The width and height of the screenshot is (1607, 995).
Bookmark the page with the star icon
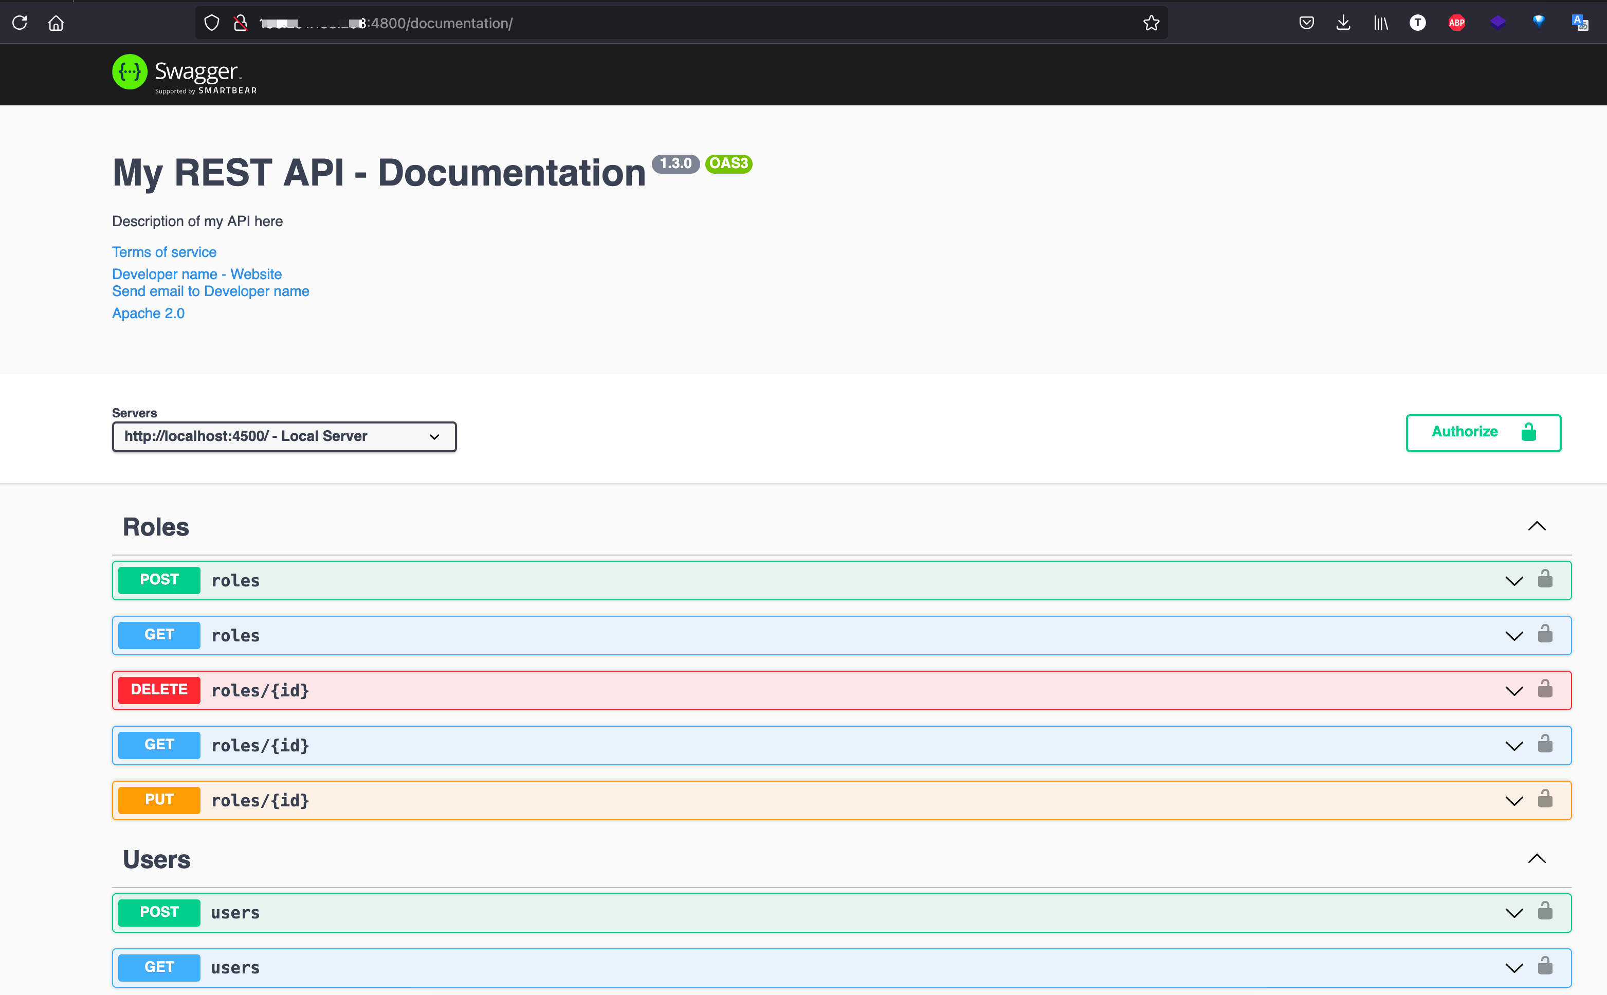pos(1151,23)
